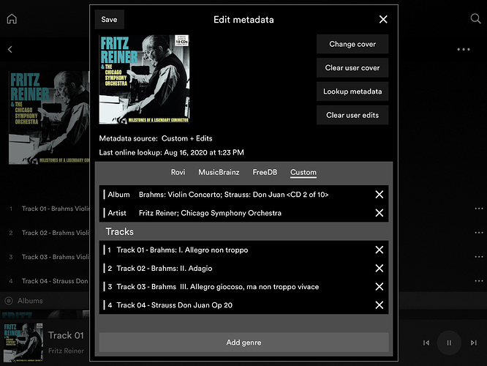Viewport: 487px width, 366px height.
Task: Close the Edit metadata dialog
Action: [x=383, y=19]
